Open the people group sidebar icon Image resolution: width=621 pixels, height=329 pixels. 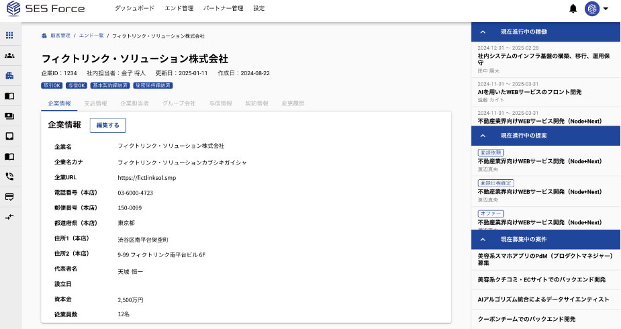click(x=9, y=56)
